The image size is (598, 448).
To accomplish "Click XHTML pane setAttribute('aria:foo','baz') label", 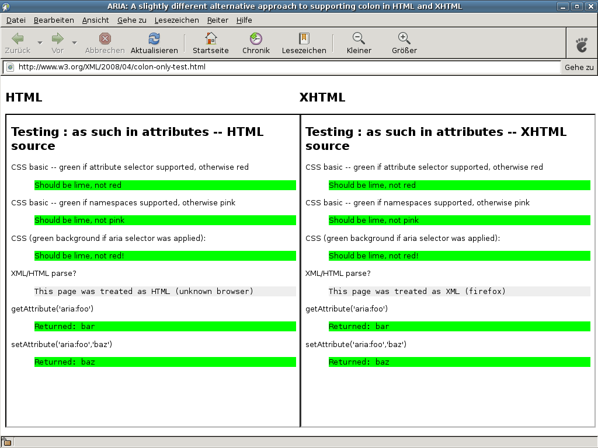I will 356,344.
